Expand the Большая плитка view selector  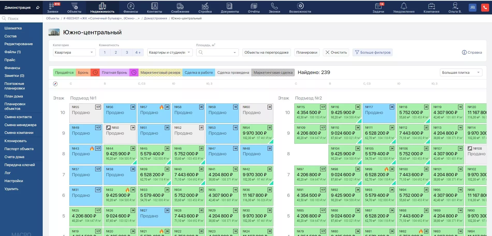pos(461,72)
